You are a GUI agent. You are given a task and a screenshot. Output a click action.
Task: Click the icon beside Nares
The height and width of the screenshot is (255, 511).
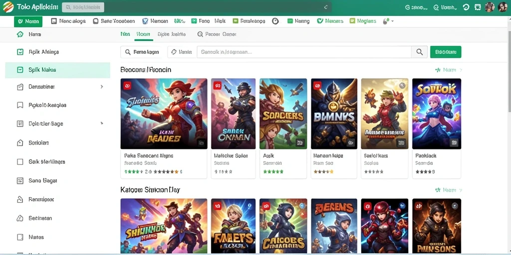pos(20,237)
